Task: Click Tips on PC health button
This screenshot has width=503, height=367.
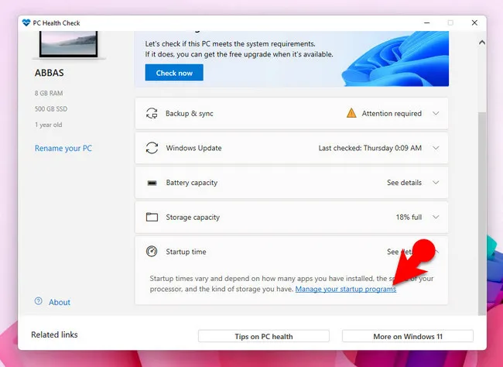Action: point(263,336)
